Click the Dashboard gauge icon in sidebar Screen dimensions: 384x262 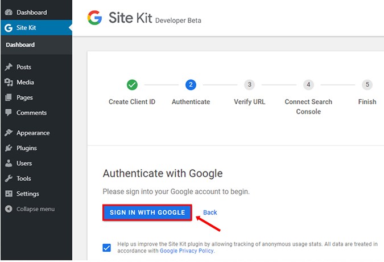click(x=9, y=13)
